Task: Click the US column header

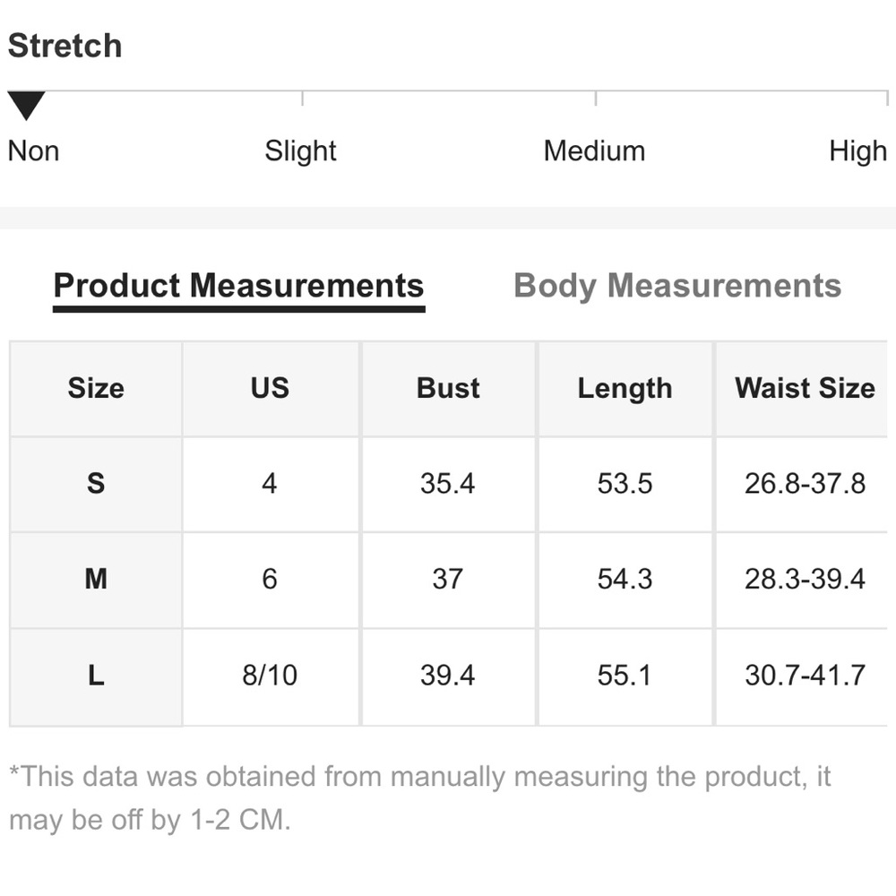Action: tap(271, 389)
